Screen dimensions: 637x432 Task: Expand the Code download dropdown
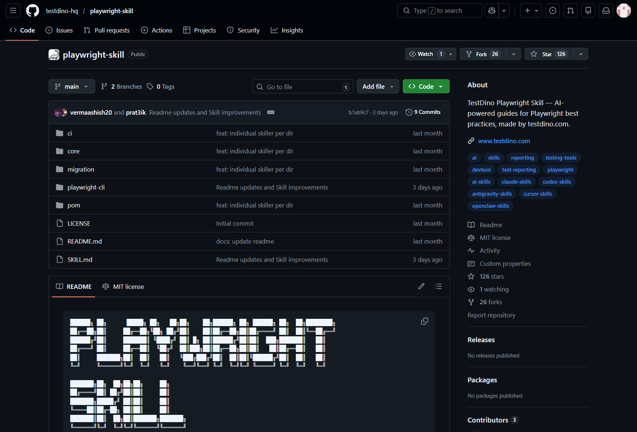coord(441,86)
